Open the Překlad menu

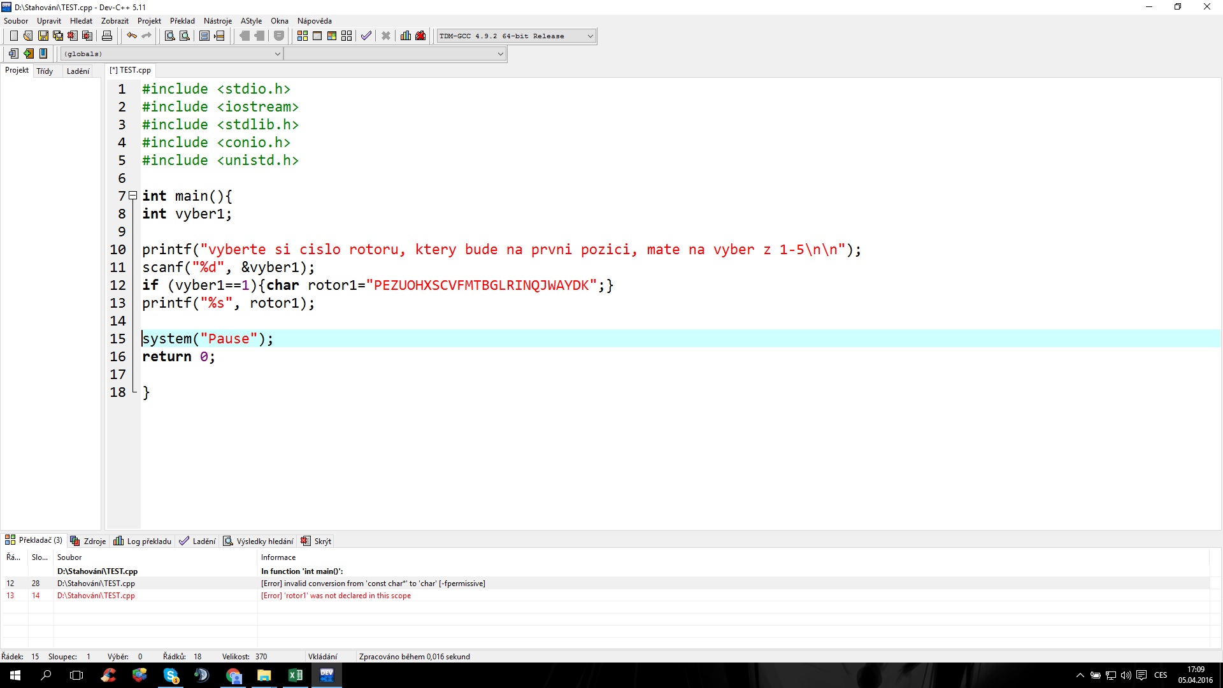182,21
